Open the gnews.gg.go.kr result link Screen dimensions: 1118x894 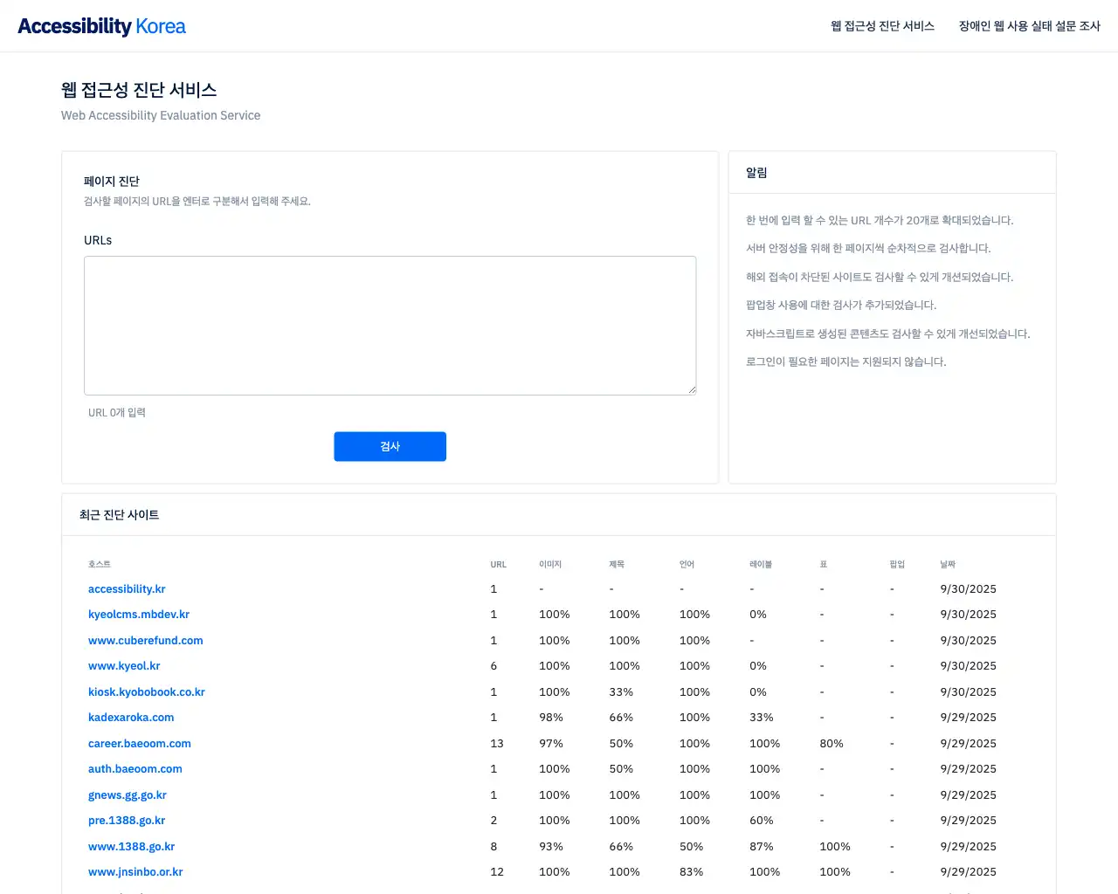coord(128,794)
